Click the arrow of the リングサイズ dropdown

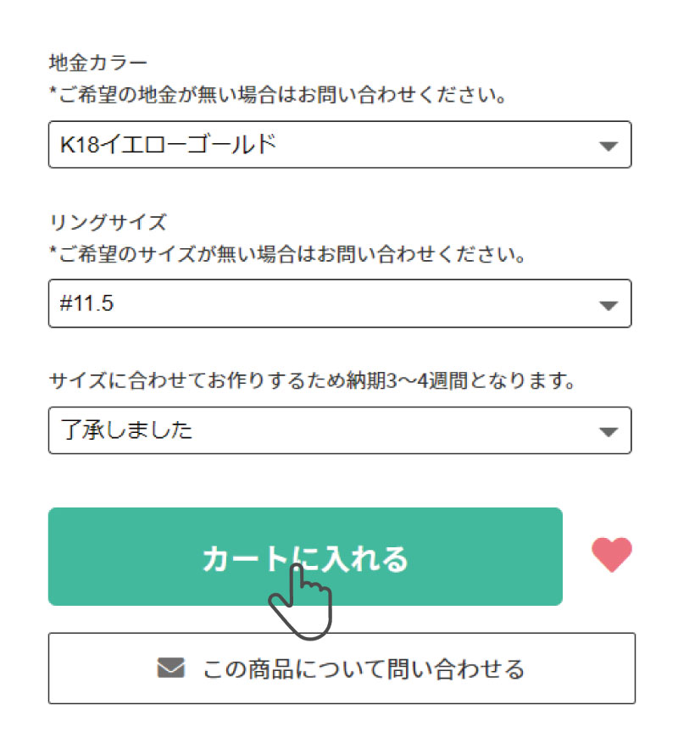click(x=608, y=305)
